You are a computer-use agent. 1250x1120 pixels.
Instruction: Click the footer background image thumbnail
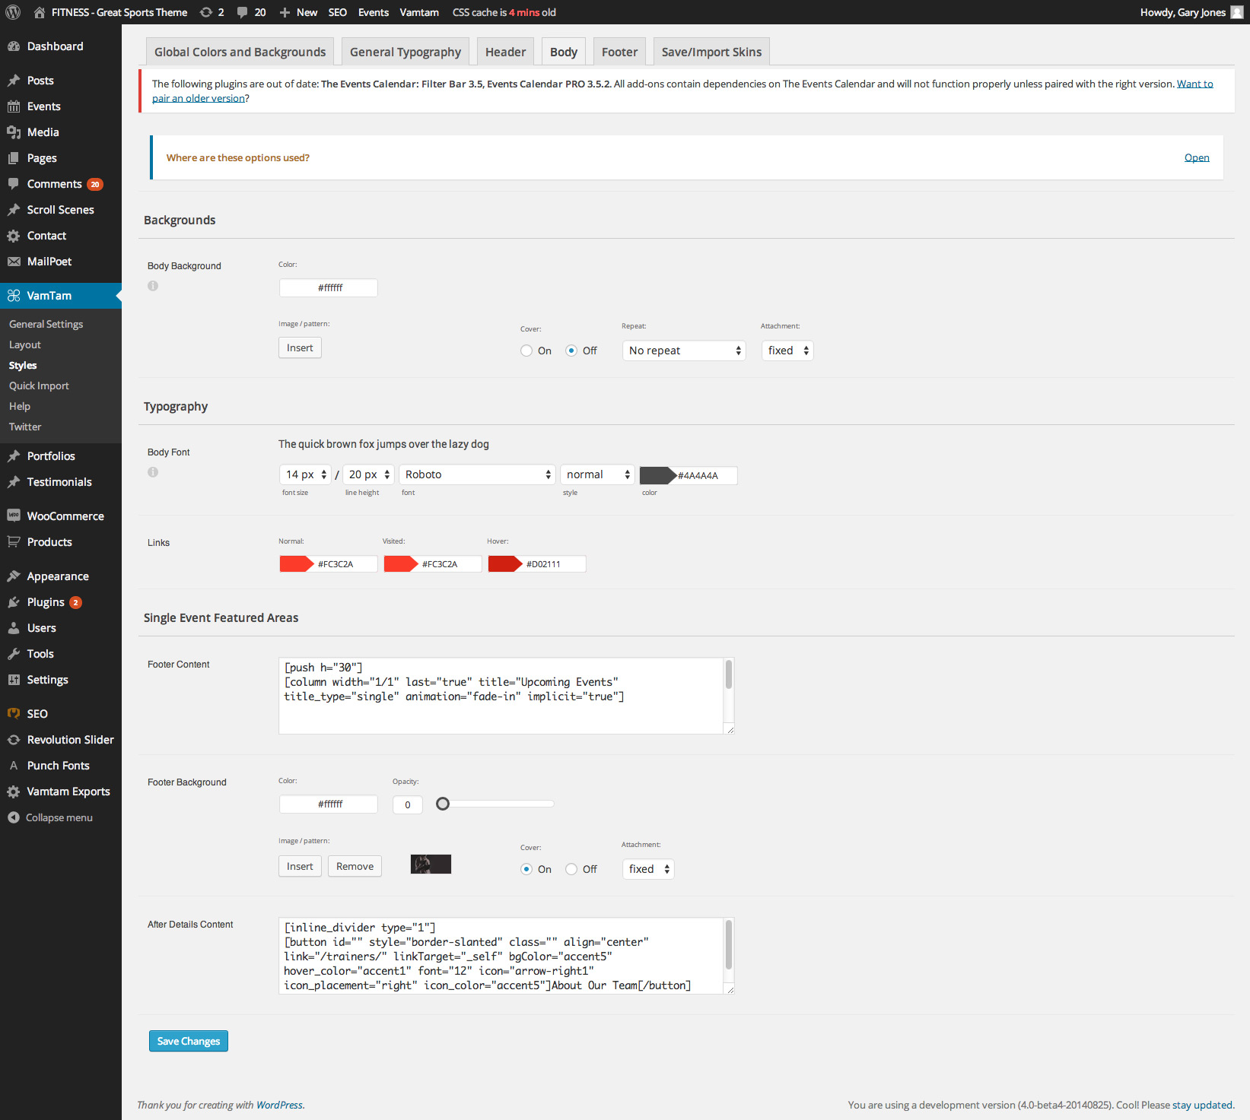[x=431, y=865]
